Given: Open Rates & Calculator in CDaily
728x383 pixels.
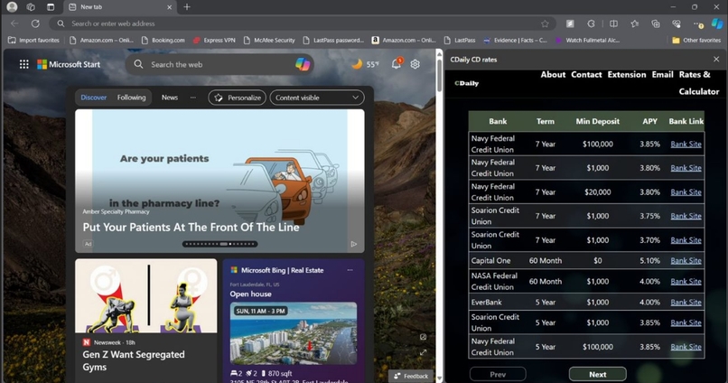Looking at the screenshot, I should pyautogui.click(x=698, y=83).
